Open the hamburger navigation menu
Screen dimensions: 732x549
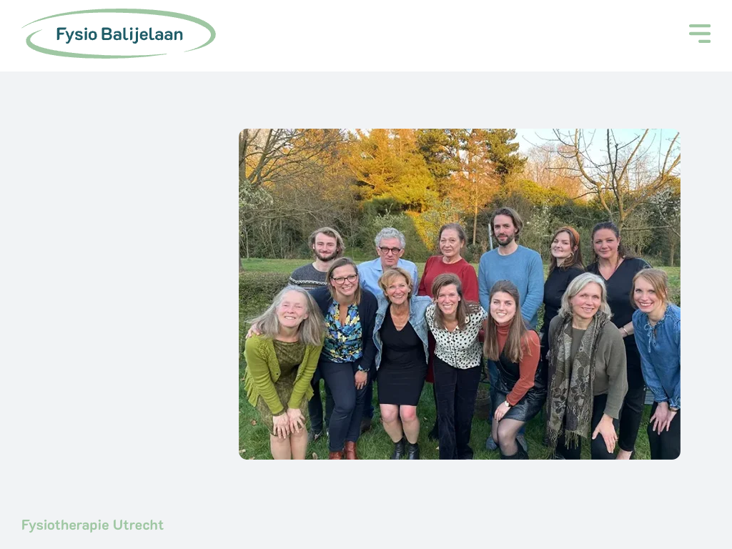coord(700,34)
